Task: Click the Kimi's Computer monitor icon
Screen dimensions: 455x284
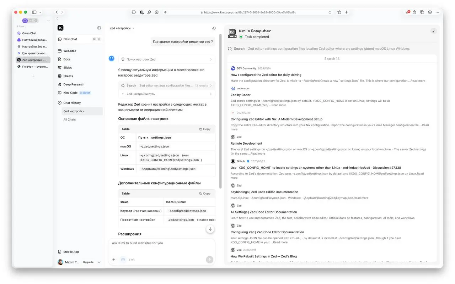Action: [232, 33]
